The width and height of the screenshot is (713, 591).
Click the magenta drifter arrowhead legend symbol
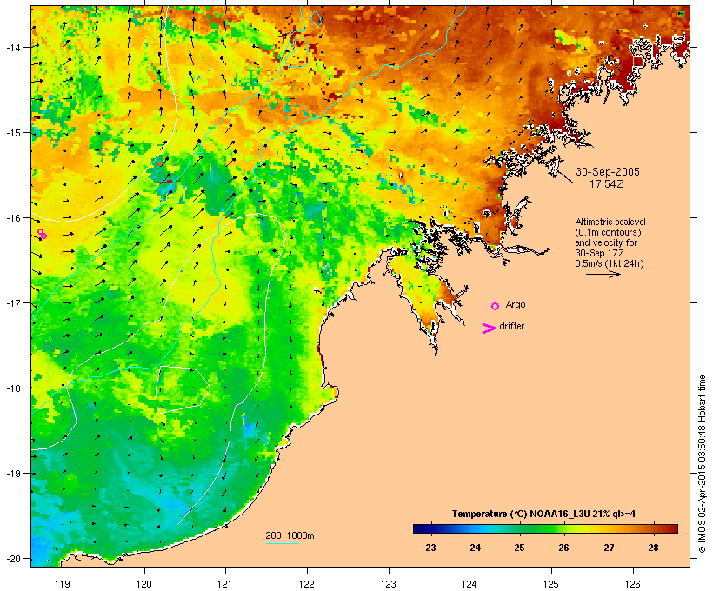pyautogui.click(x=490, y=329)
